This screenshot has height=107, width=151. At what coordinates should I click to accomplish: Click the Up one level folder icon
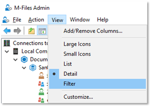click(32, 31)
